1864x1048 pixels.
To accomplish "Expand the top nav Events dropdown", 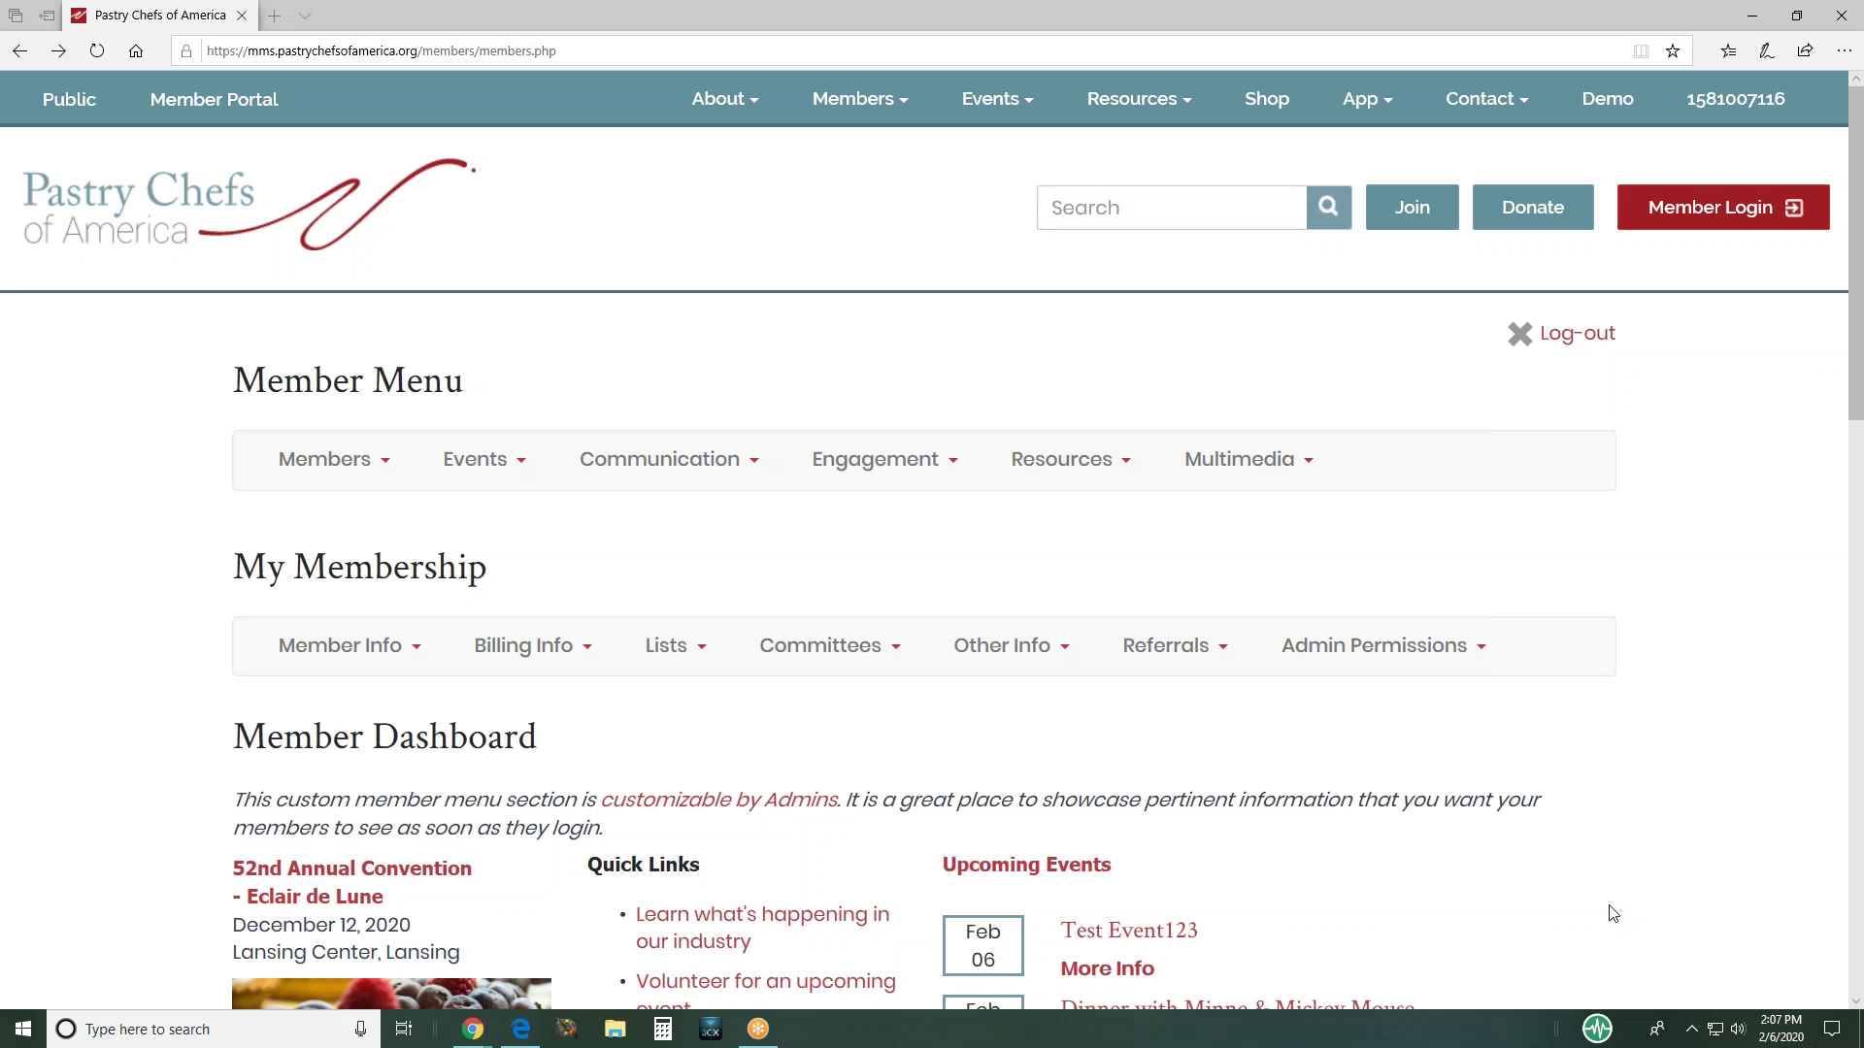I will [x=997, y=99].
